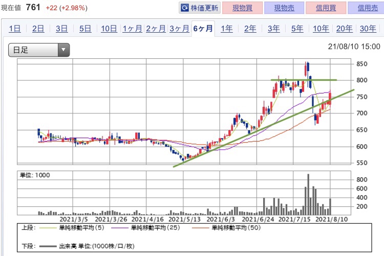Viewport: 384px width, 256px height.
Task: Switch chart to 10年 period
Action: coord(321,29)
